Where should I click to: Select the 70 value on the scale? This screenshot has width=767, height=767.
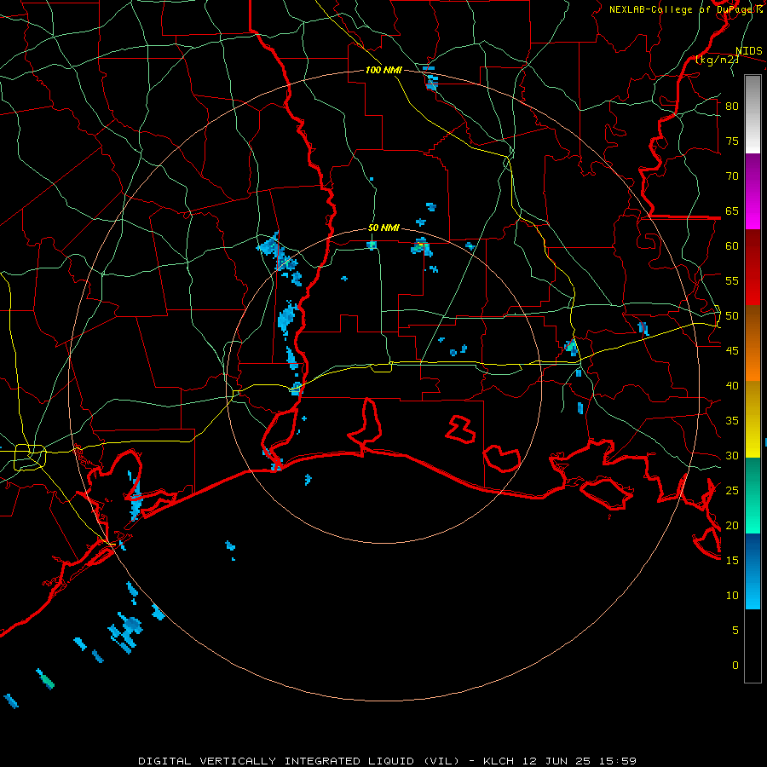pyautogui.click(x=732, y=176)
